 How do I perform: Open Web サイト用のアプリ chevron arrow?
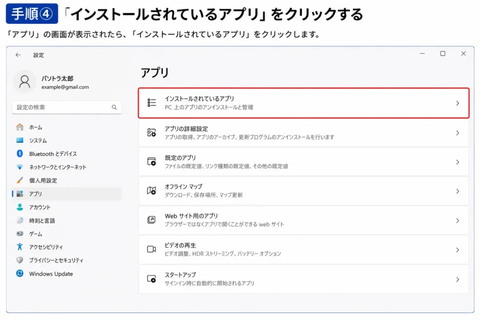(458, 221)
